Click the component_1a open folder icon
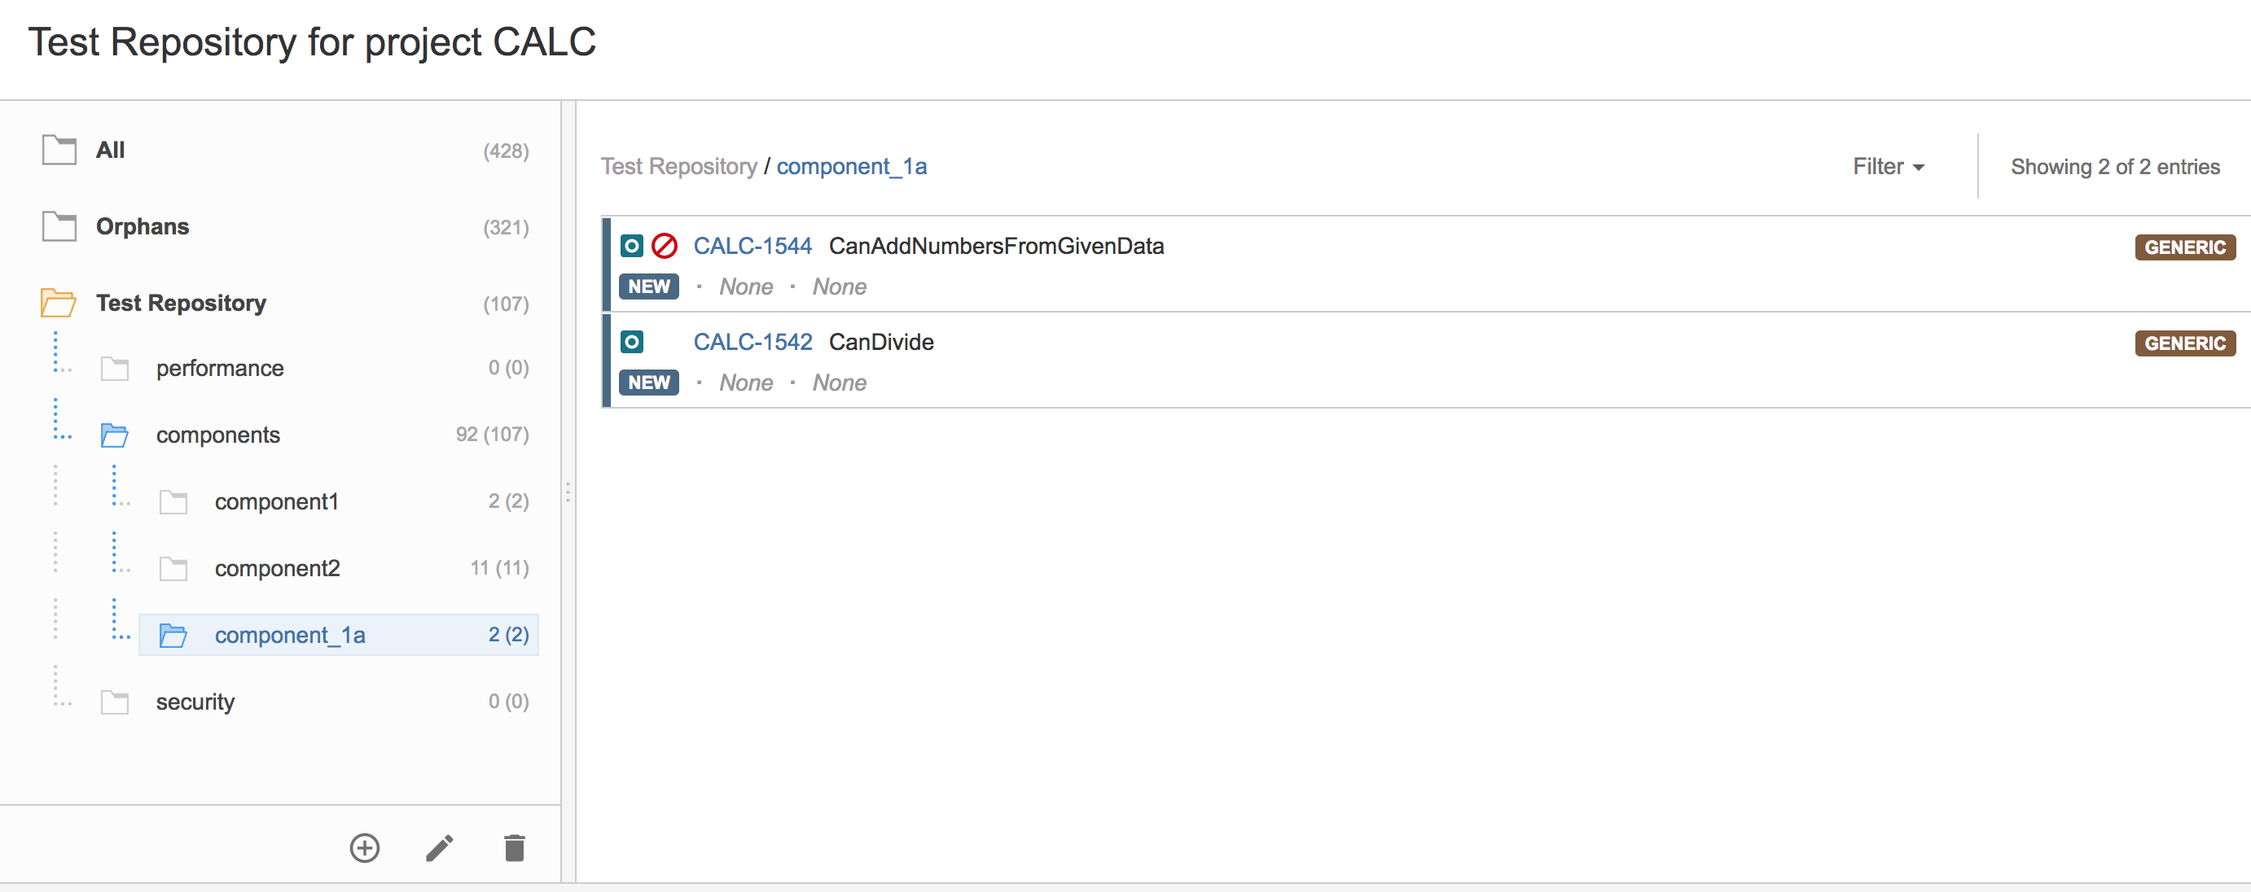Image resolution: width=2251 pixels, height=892 pixels. (173, 635)
